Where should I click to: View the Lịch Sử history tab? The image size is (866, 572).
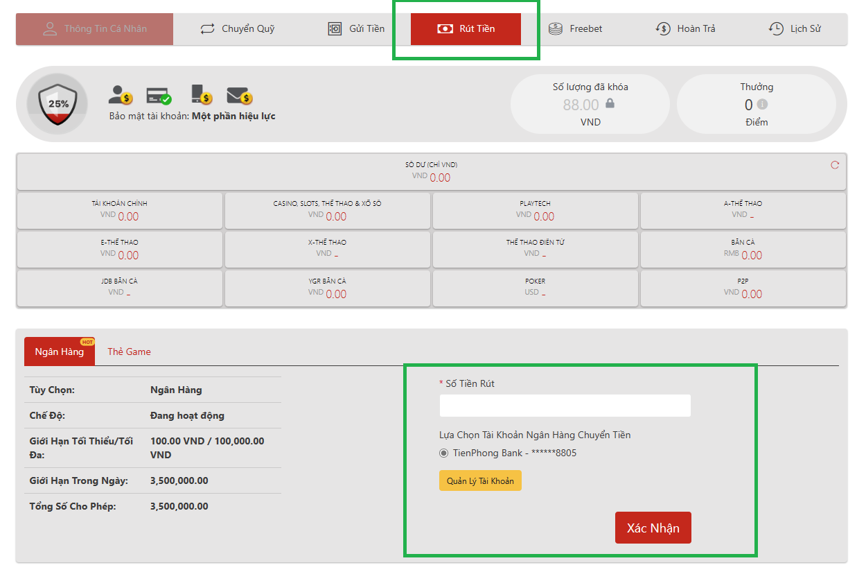point(795,29)
